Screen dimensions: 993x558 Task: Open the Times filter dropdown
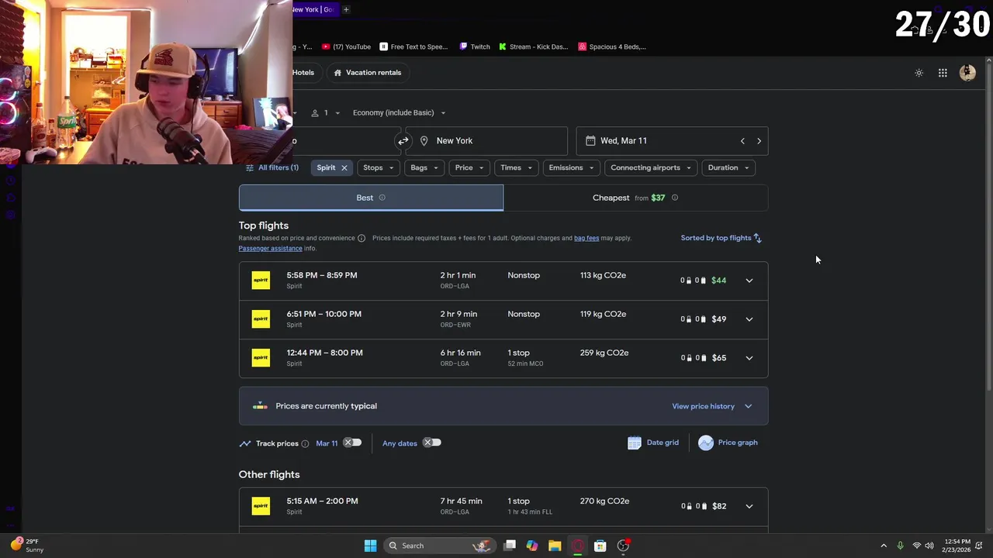pyautogui.click(x=517, y=167)
